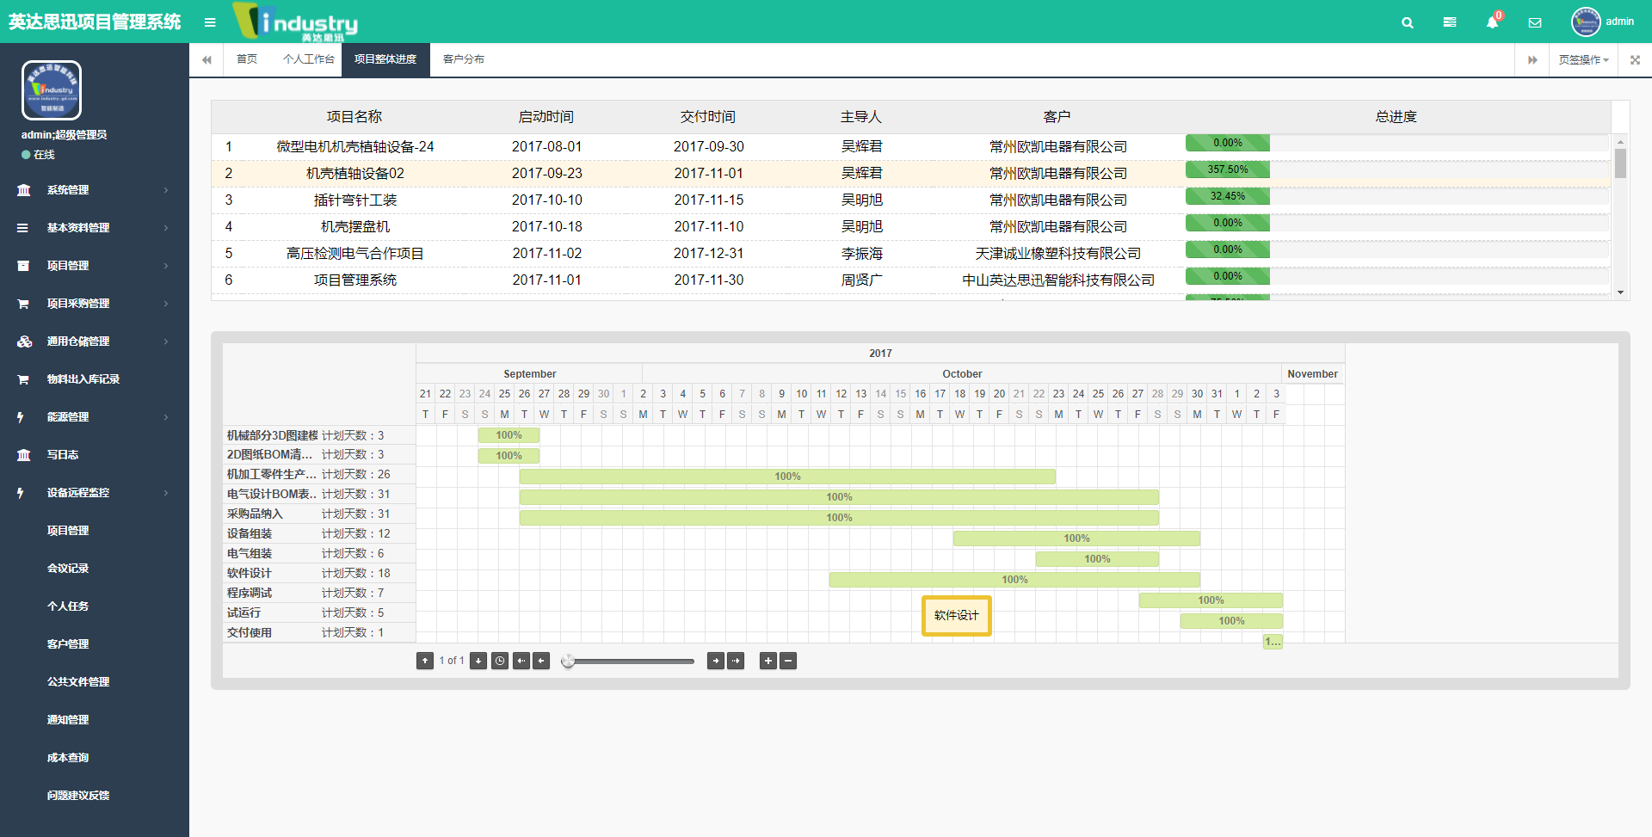Open 公共文件管理 in sidebar

click(x=95, y=682)
